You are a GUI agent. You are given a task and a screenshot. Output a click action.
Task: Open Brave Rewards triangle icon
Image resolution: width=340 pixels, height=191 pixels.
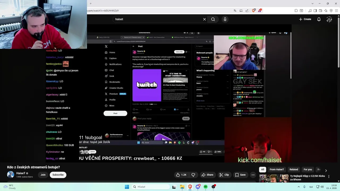[x=260, y=11]
